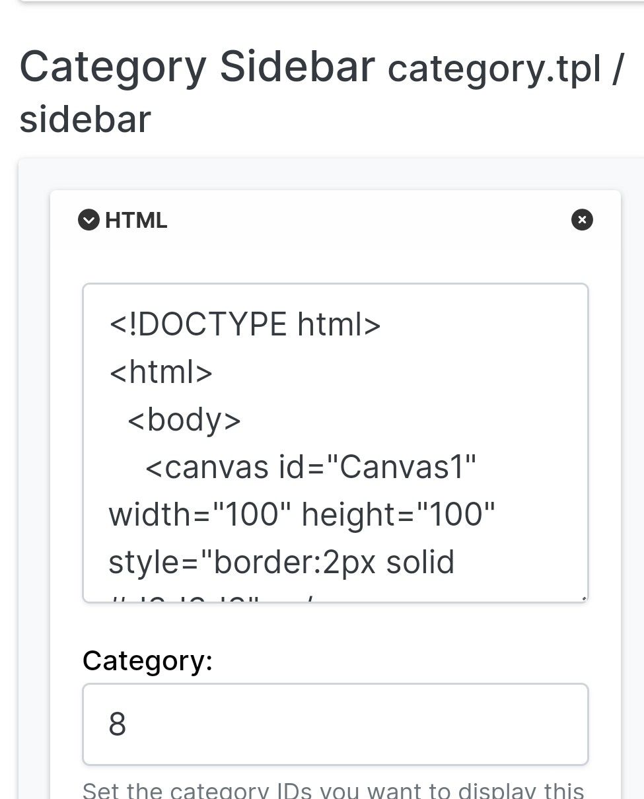644x799 pixels.
Task: Place cursor on the DOCTYPE html line
Action: (245, 324)
